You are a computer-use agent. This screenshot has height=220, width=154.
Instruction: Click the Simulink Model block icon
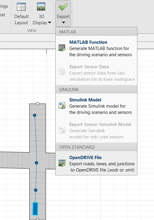point(62,106)
